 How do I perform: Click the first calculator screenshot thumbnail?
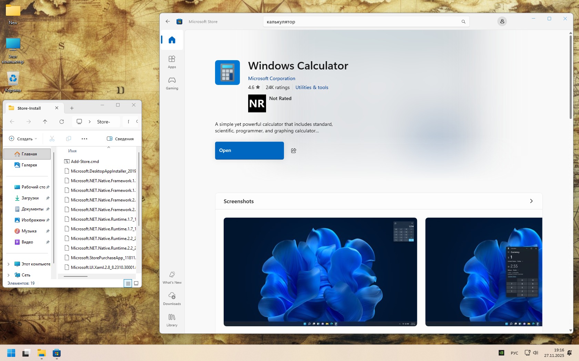pyautogui.click(x=320, y=272)
